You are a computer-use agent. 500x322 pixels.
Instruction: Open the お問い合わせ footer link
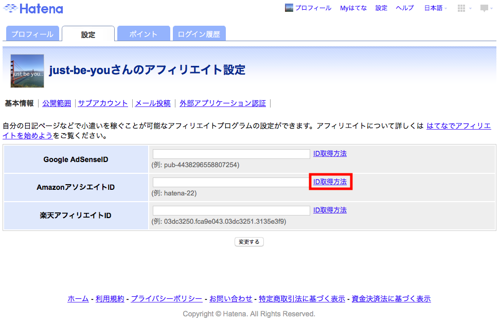click(230, 299)
